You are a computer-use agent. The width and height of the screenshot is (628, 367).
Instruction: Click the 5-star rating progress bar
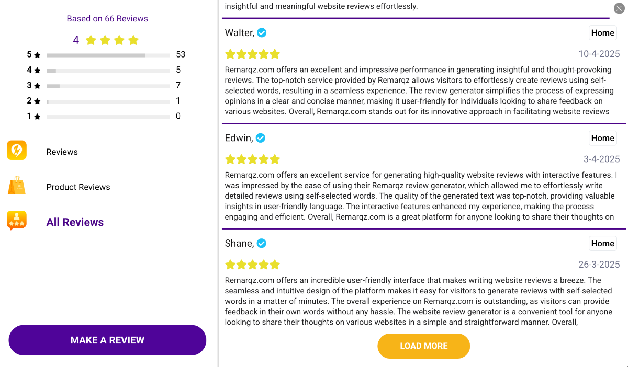click(x=108, y=54)
